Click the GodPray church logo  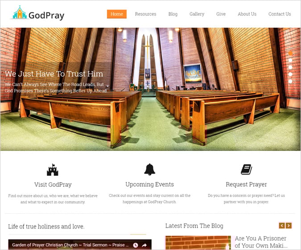pos(37,13)
